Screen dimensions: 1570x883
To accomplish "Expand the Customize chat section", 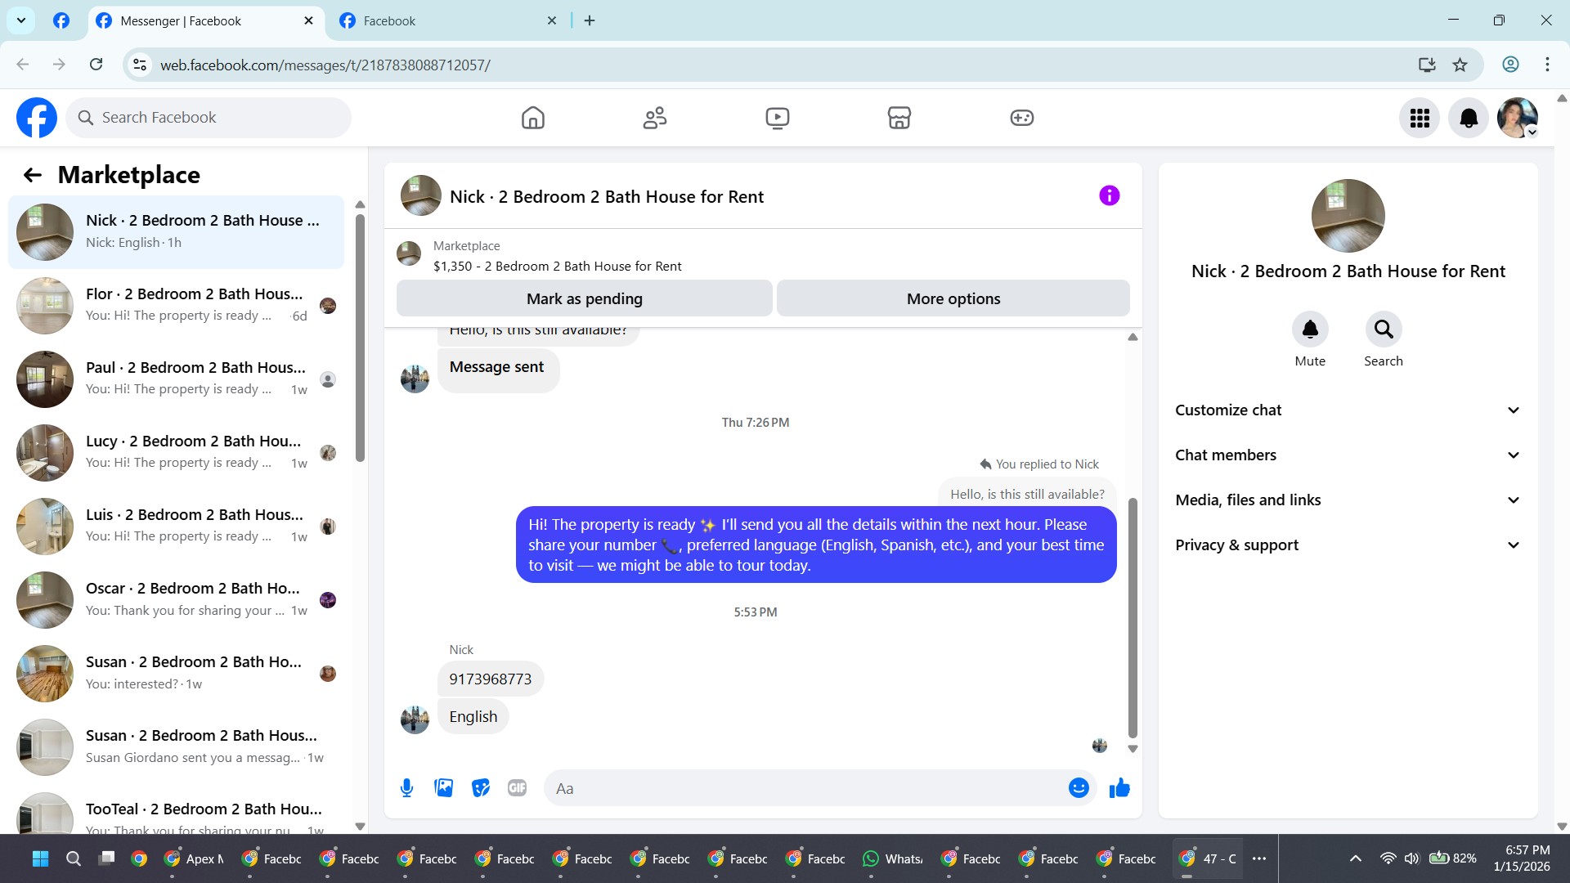I will point(1348,410).
